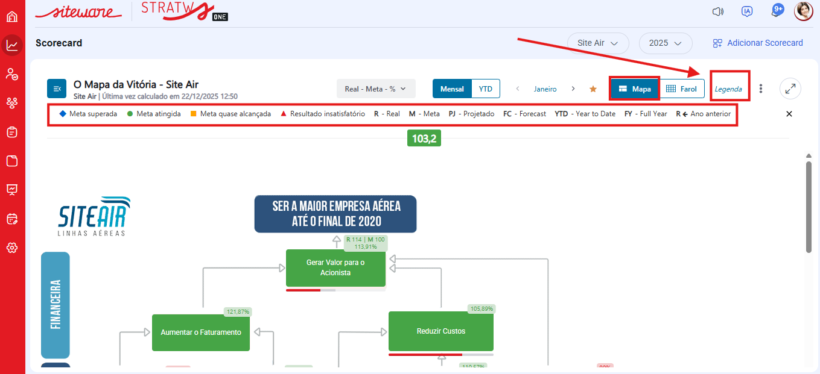Open the home icon in sidebar

(x=12, y=16)
